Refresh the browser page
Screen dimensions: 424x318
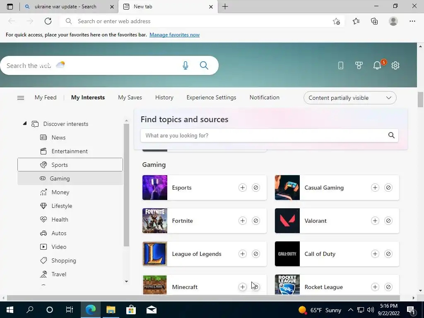click(48, 21)
